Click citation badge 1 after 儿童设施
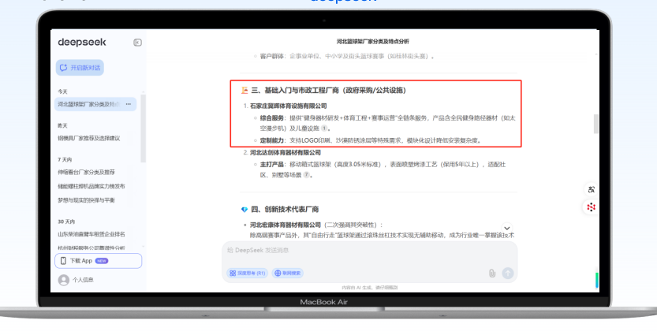The width and height of the screenshot is (657, 335). pos(326,128)
